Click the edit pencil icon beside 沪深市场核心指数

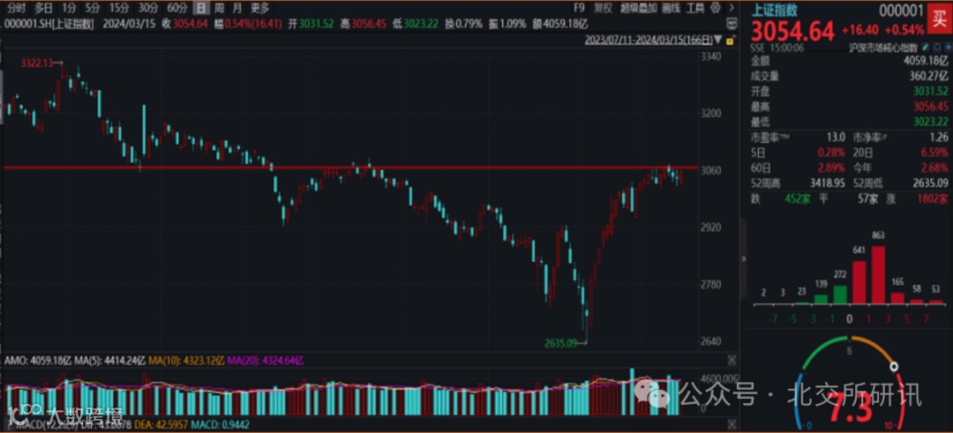coord(927,46)
